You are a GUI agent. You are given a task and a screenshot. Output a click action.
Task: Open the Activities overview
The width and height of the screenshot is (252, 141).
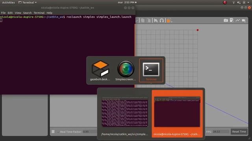8,2
